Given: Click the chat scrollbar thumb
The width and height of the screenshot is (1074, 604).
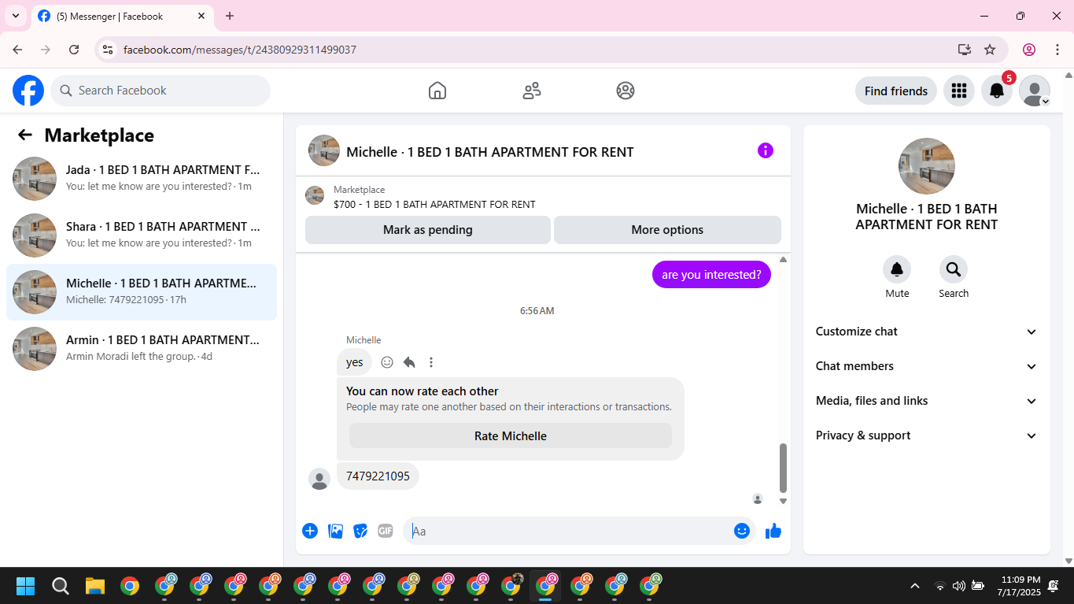Looking at the screenshot, I should click(783, 468).
